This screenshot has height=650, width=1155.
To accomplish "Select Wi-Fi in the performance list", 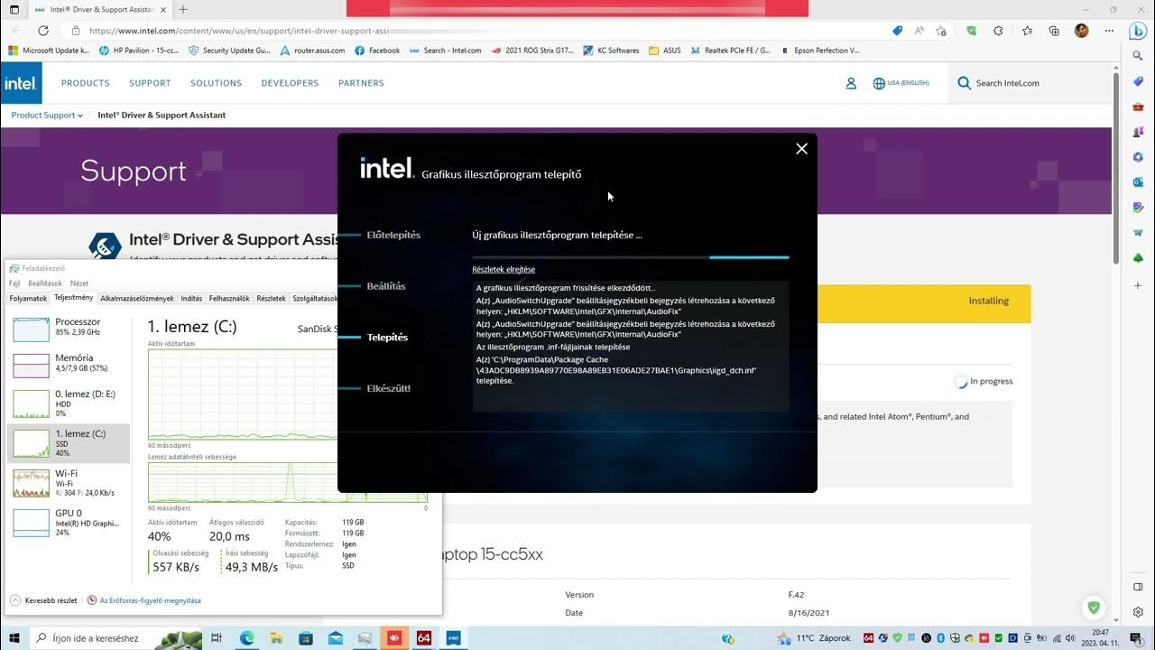I will pyautogui.click(x=69, y=483).
